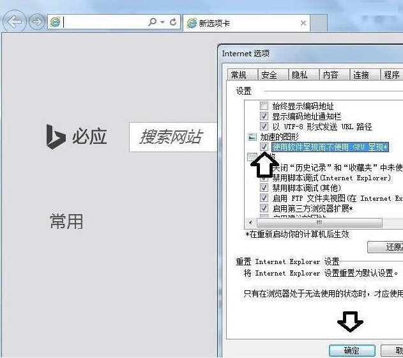This screenshot has height=358, width=403.
Task: Select the 新选项卡 browser tab
Action: pyautogui.click(x=247, y=24)
